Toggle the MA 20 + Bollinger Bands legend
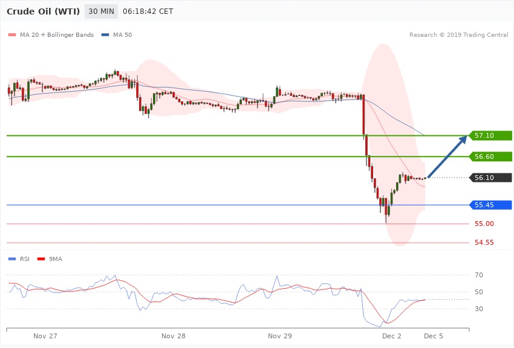Image resolution: width=514 pixels, height=348 pixels. 52,35
